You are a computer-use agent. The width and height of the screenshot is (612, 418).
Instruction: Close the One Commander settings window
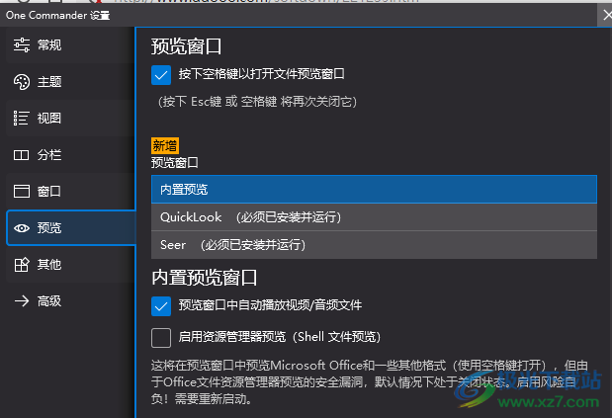(x=606, y=15)
